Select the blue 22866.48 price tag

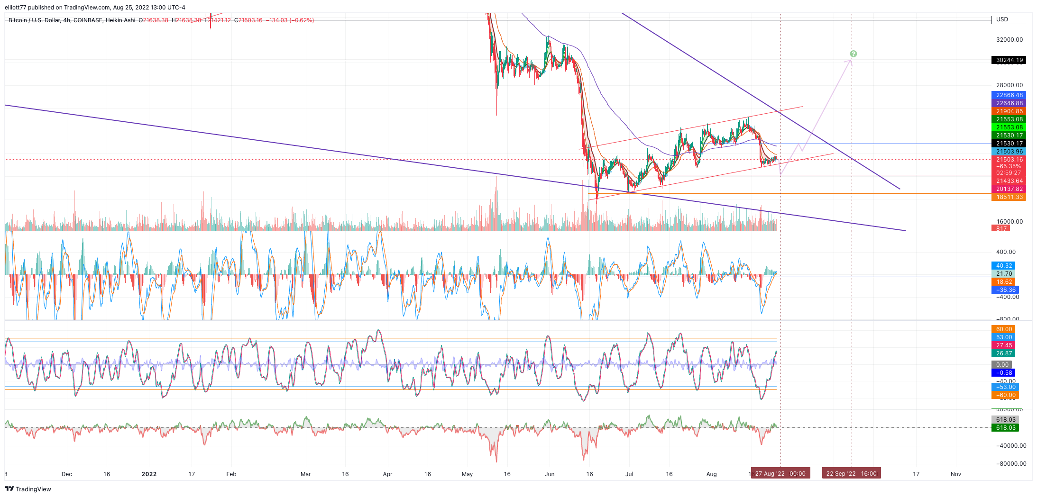[x=1009, y=95]
